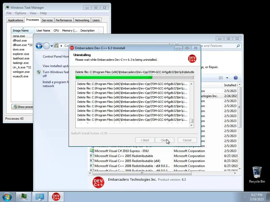The height and width of the screenshot is (202, 270).
Task: Click the Control Panel address bar icon
Action: 56,46
